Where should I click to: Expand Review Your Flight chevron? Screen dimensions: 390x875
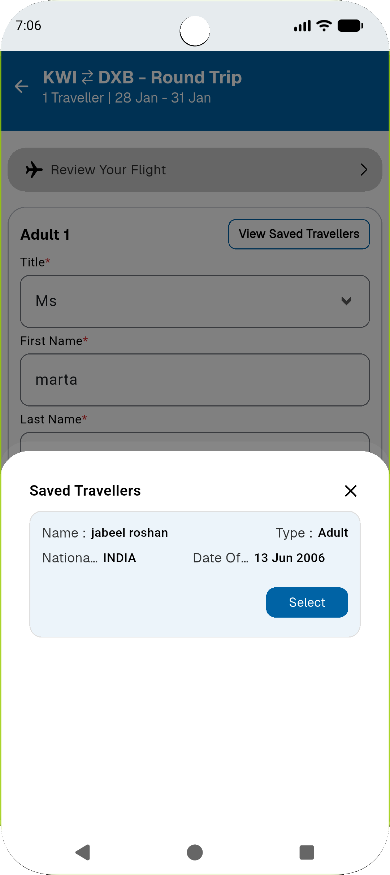pyautogui.click(x=364, y=170)
